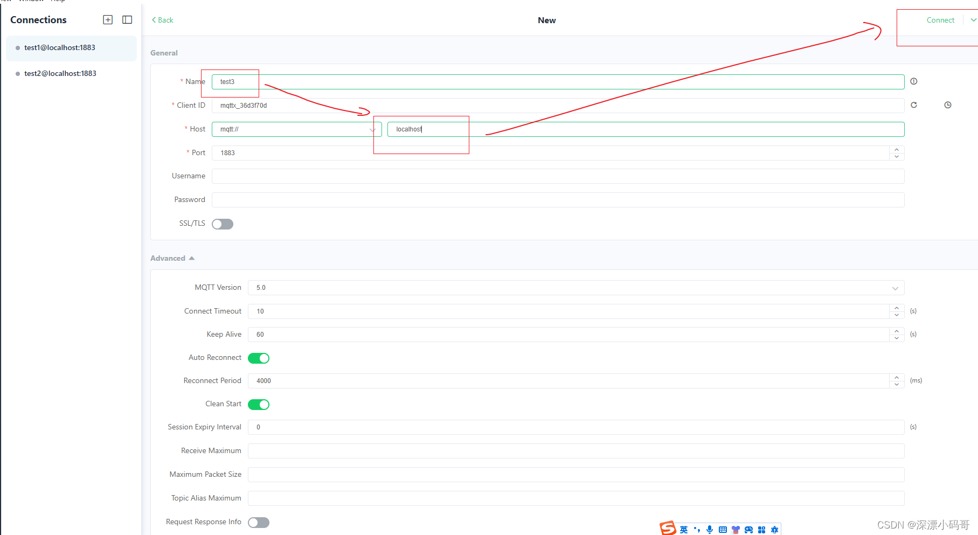Select the test2@localhost:1883 connection
Screen dimensions: 978x535
pos(60,73)
